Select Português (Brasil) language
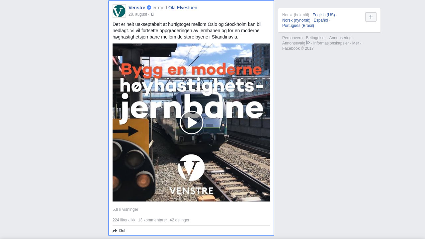Image resolution: width=425 pixels, height=239 pixels. pyautogui.click(x=298, y=26)
